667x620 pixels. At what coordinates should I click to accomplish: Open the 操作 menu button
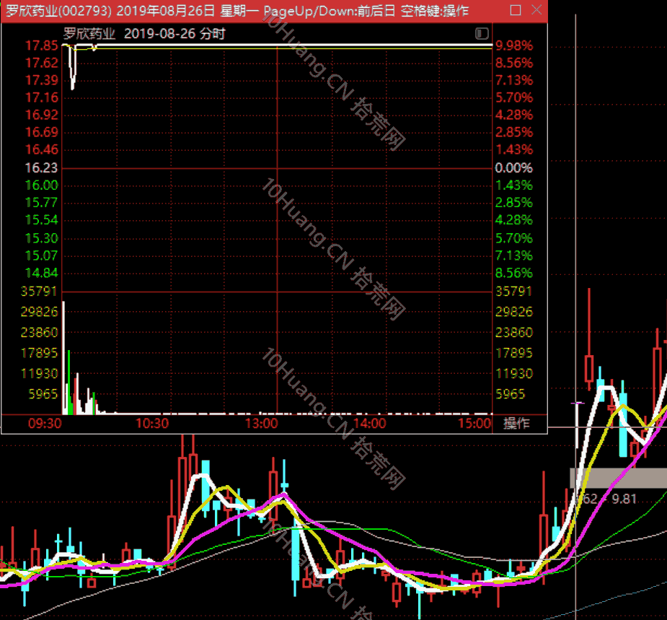[x=516, y=423]
